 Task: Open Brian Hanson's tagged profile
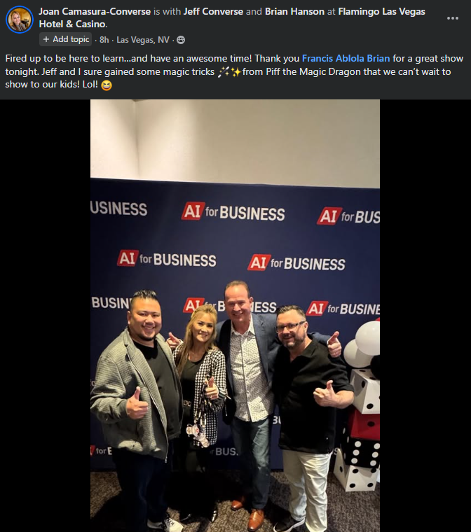pos(294,11)
